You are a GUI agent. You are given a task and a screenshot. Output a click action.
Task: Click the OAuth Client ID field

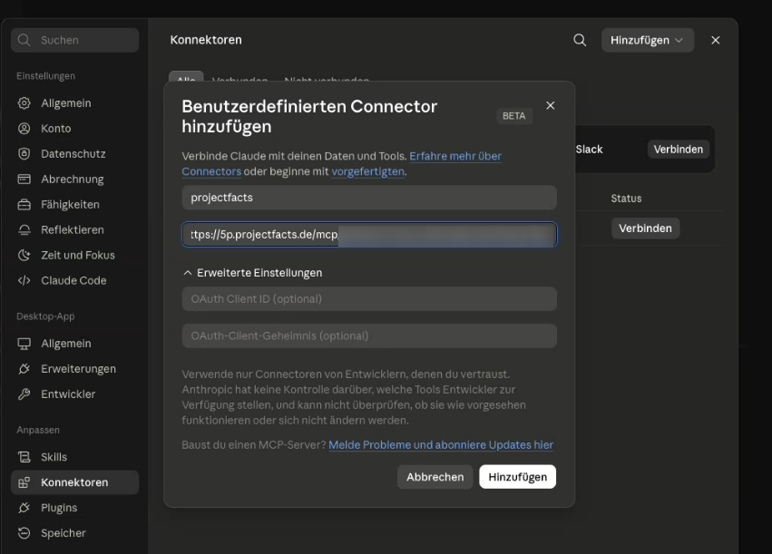(369, 299)
